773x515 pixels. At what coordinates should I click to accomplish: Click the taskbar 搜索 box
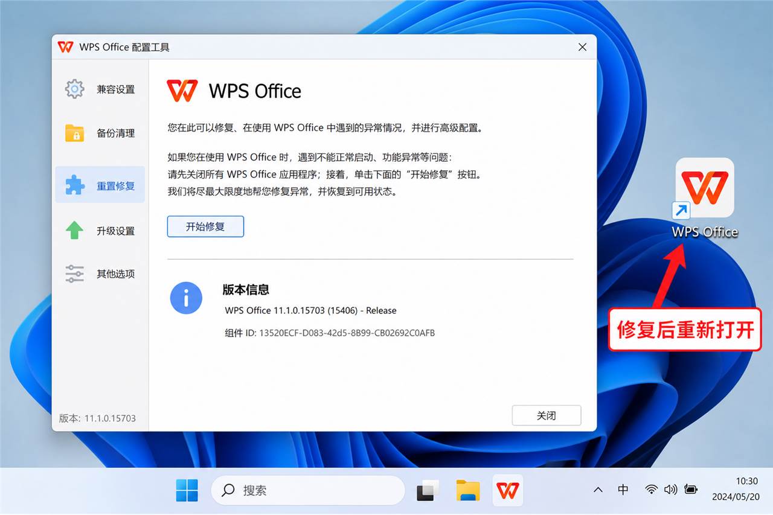[x=307, y=490]
